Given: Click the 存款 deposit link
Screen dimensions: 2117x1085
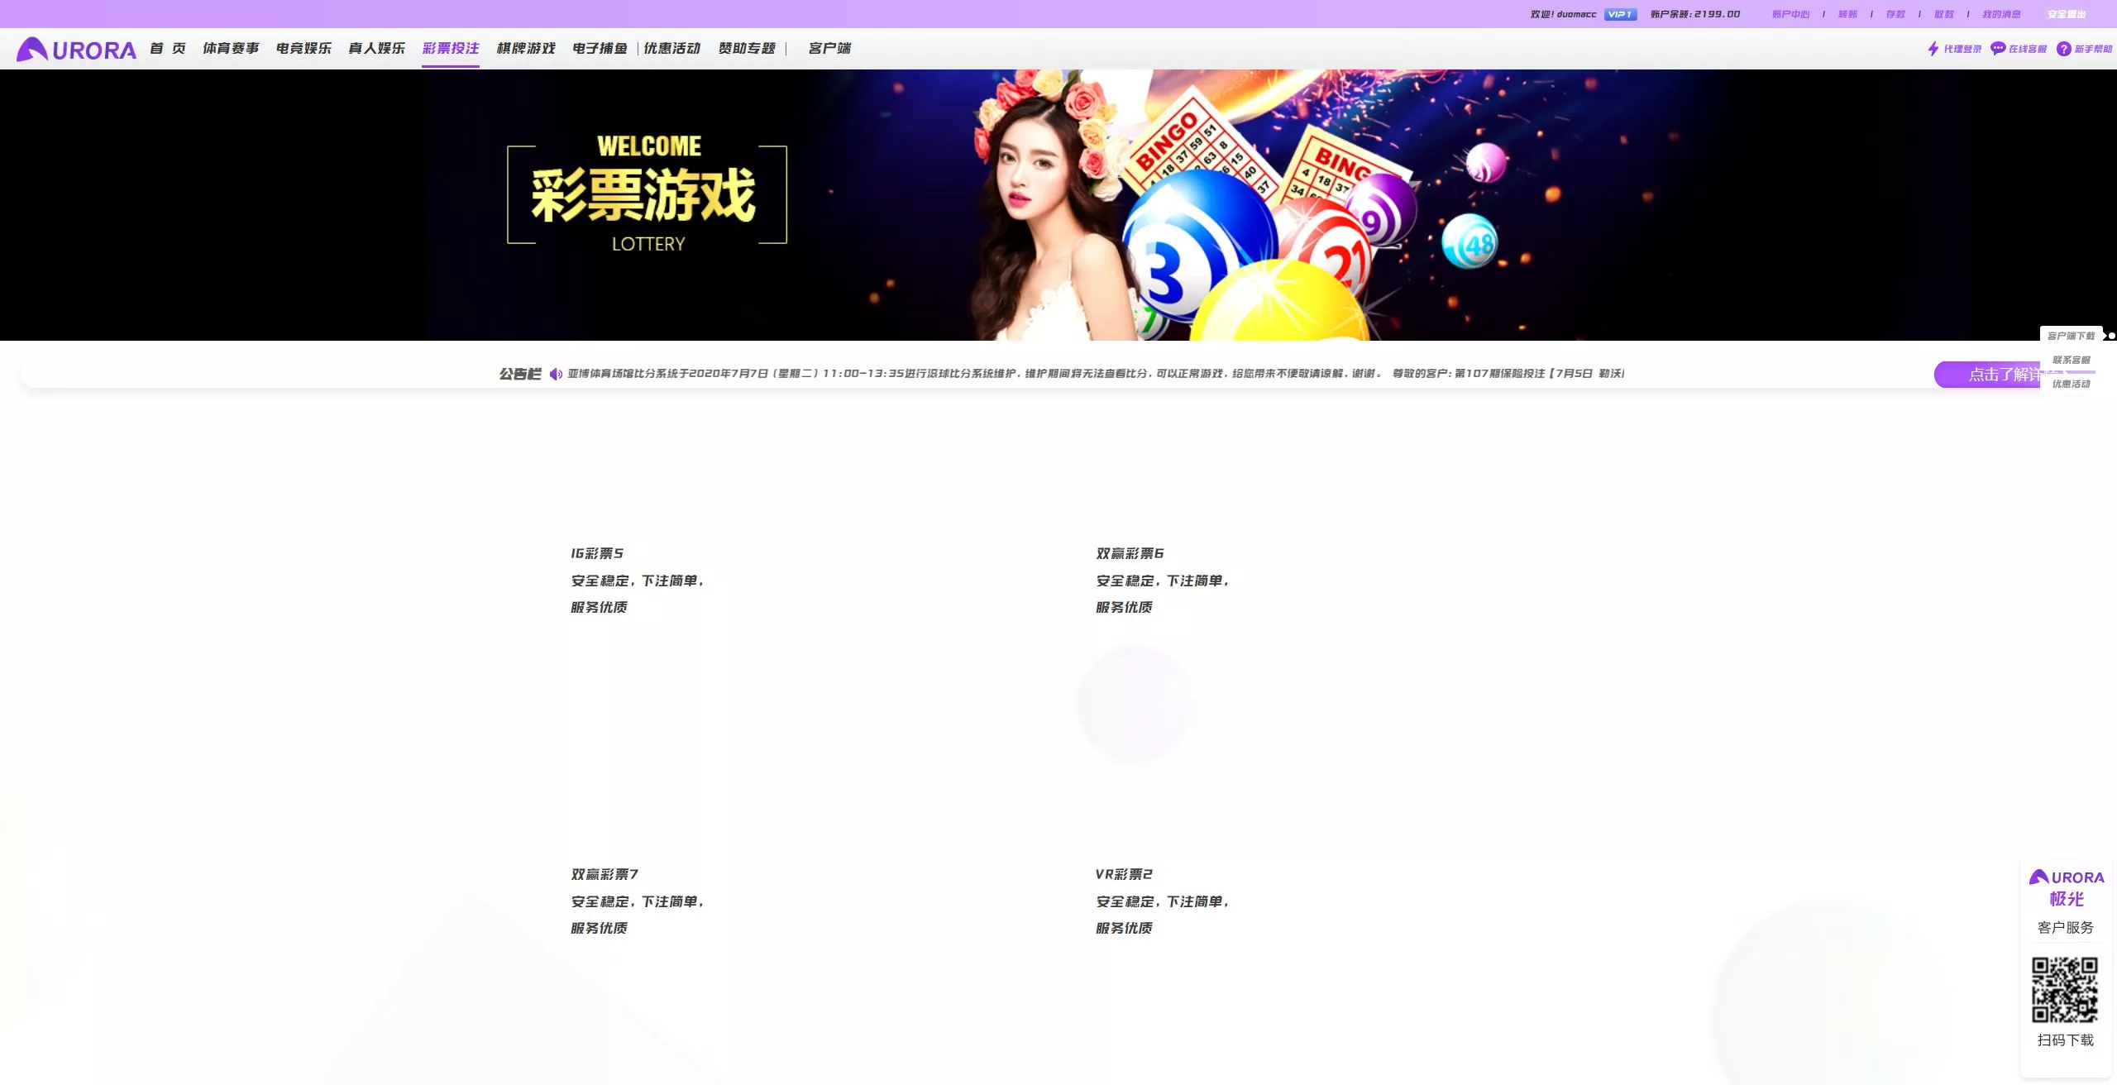Looking at the screenshot, I should pyautogui.click(x=1895, y=14).
